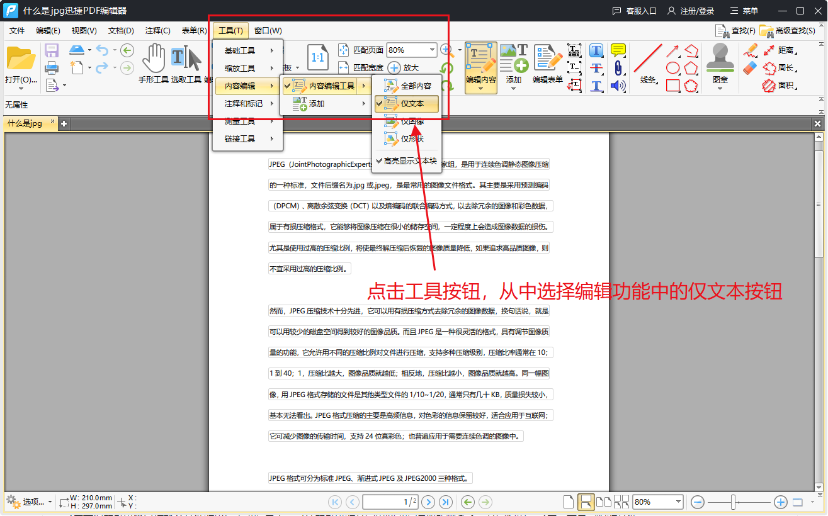Toggle single page layout in status bar

(568, 502)
